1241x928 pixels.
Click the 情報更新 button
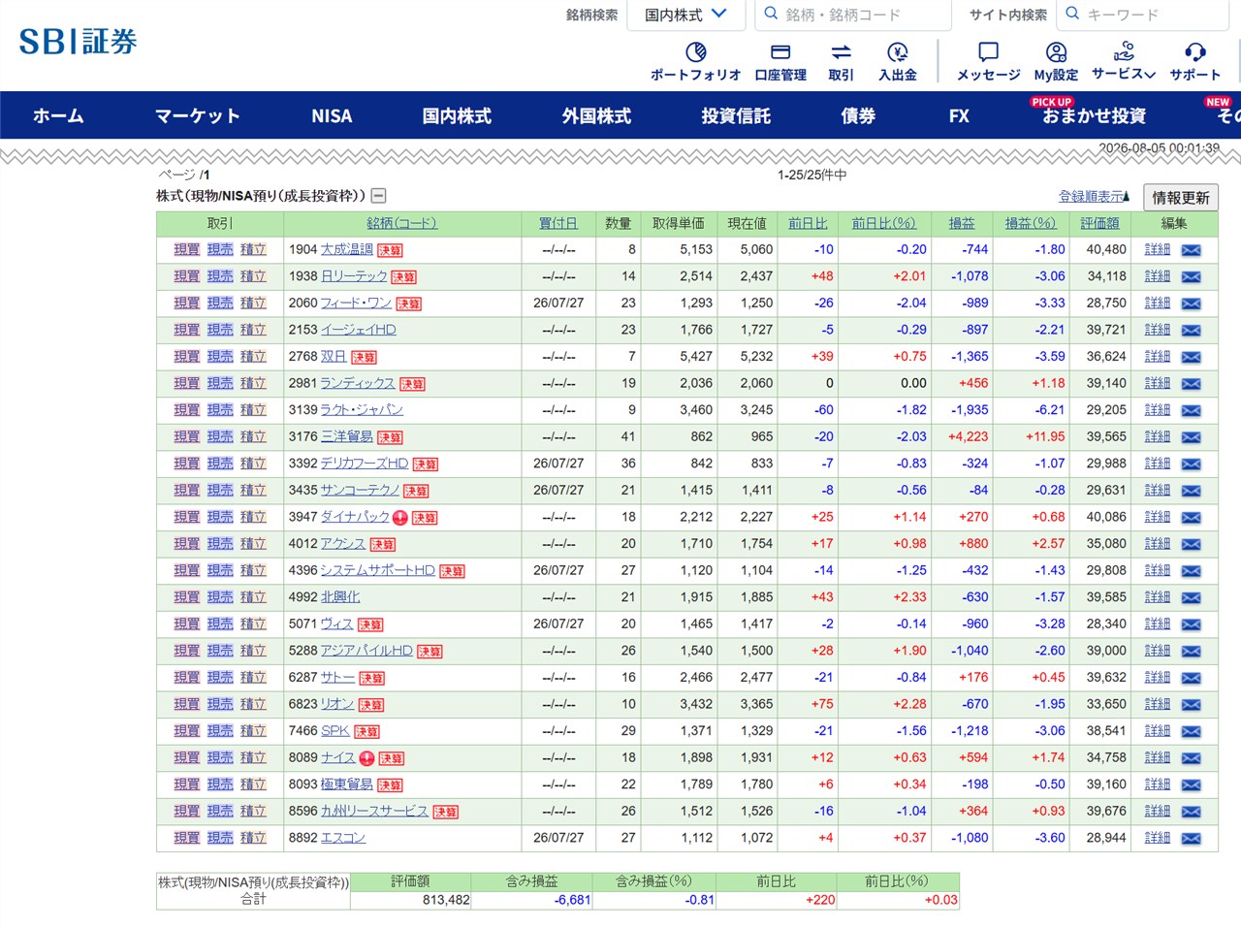1181,197
